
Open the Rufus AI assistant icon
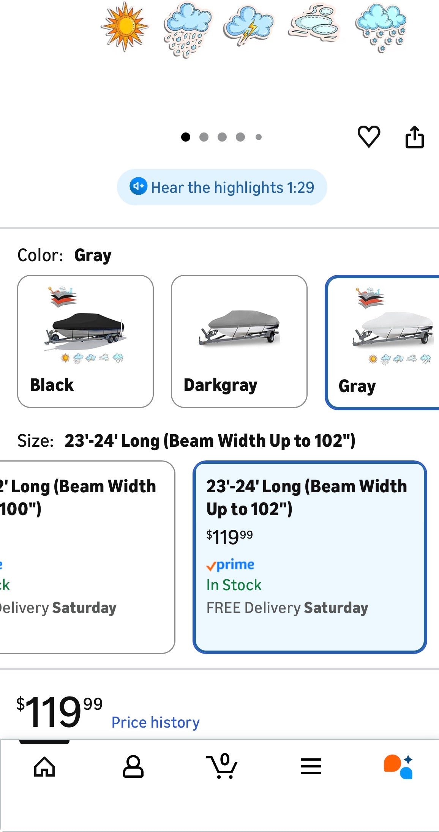(x=398, y=767)
